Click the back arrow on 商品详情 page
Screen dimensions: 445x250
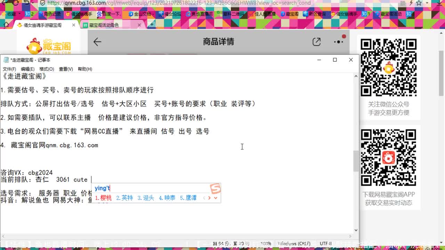pos(97,42)
